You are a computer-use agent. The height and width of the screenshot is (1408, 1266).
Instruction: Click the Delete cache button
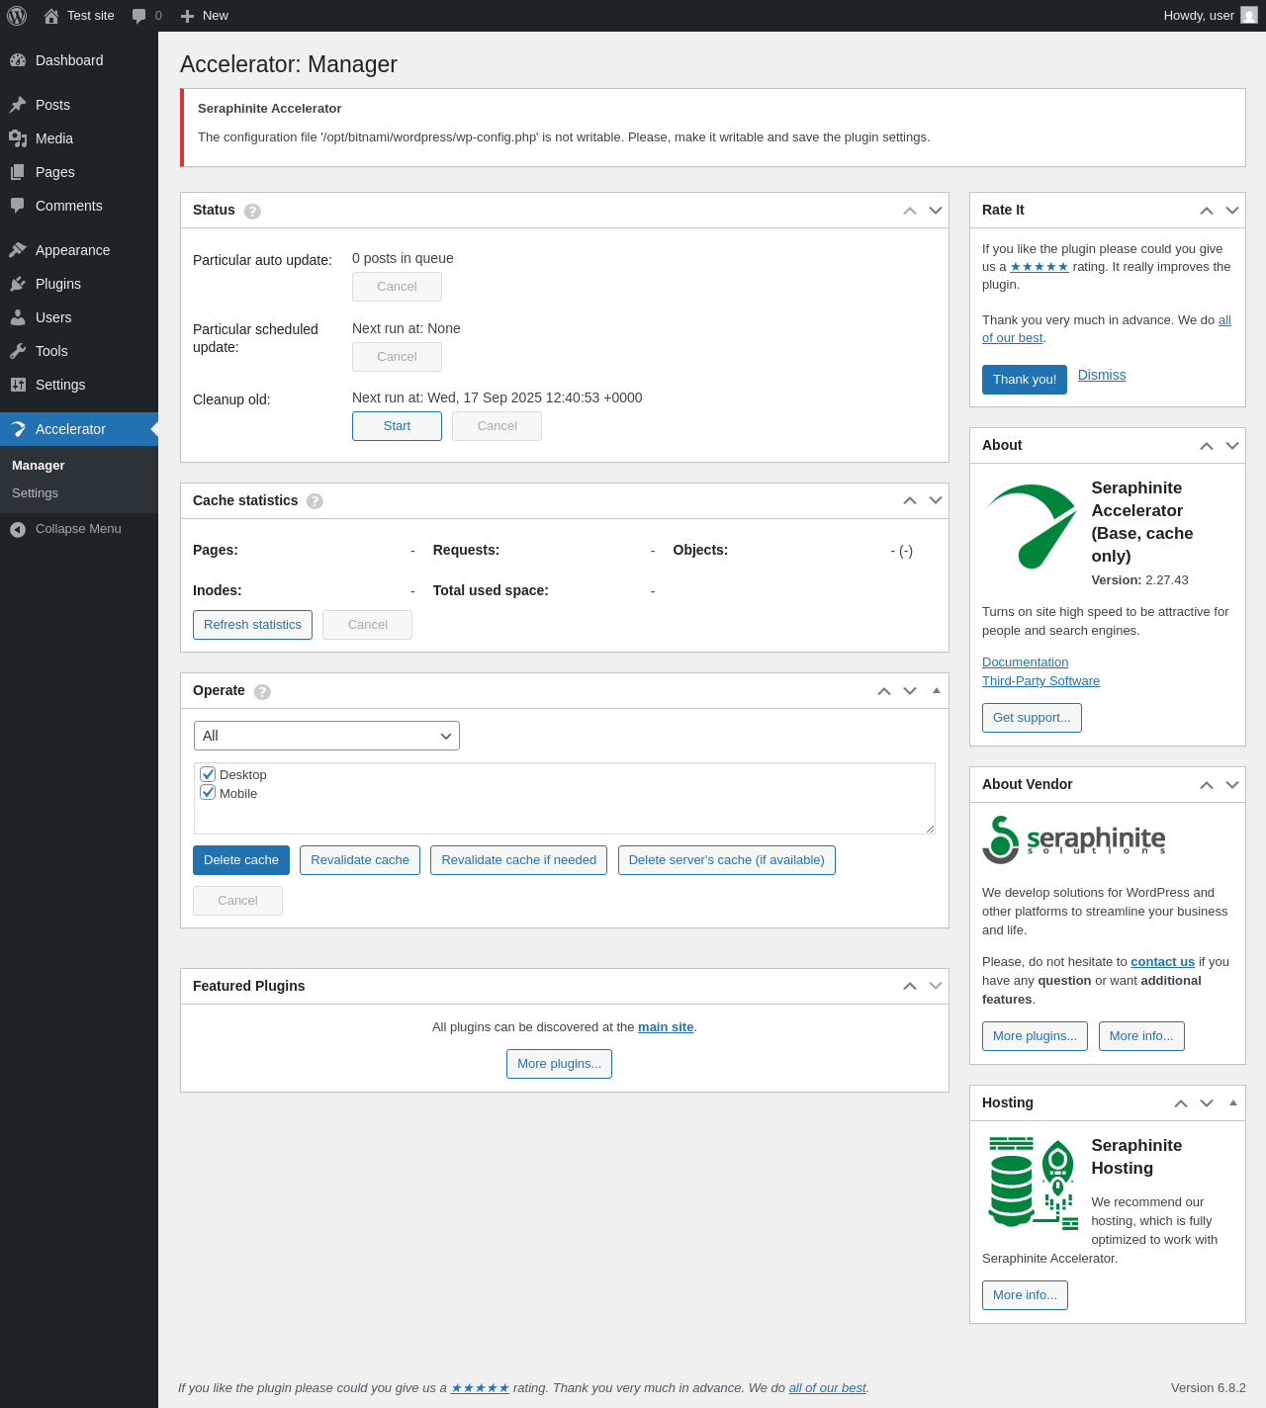coord(241,860)
